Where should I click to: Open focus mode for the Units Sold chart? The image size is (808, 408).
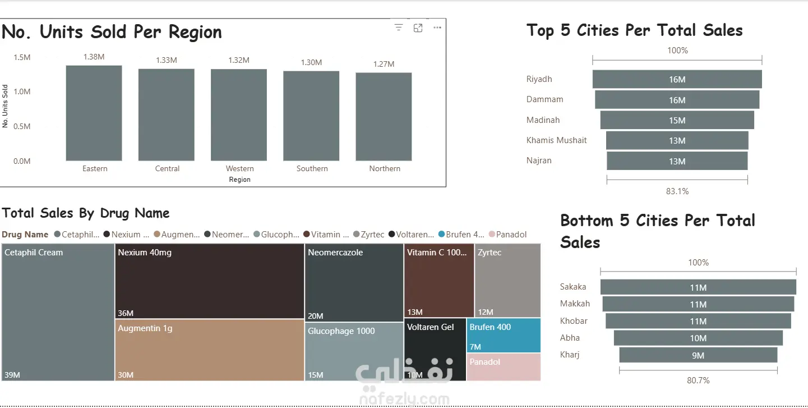(418, 27)
